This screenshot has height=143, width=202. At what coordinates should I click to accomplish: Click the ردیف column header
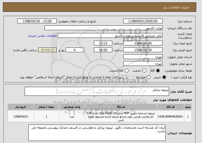[188, 107]
